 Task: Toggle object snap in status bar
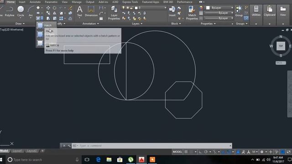(229, 152)
